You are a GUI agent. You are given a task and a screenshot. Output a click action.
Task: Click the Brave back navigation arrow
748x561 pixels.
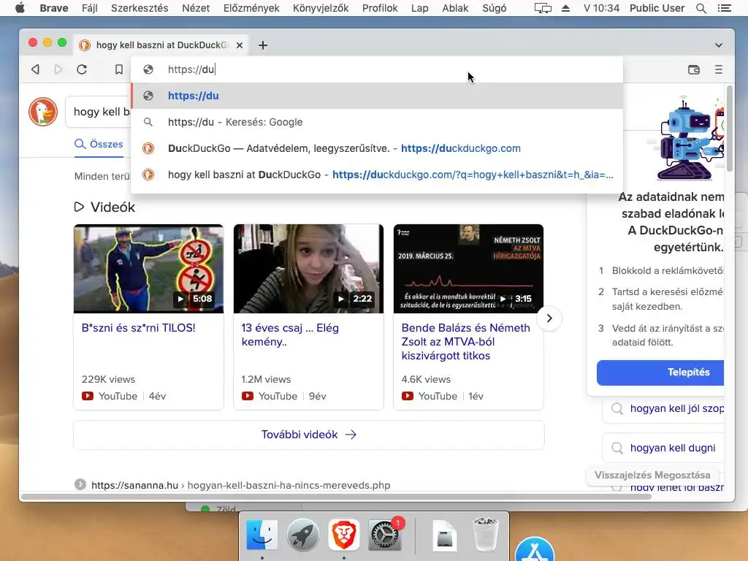click(x=35, y=69)
